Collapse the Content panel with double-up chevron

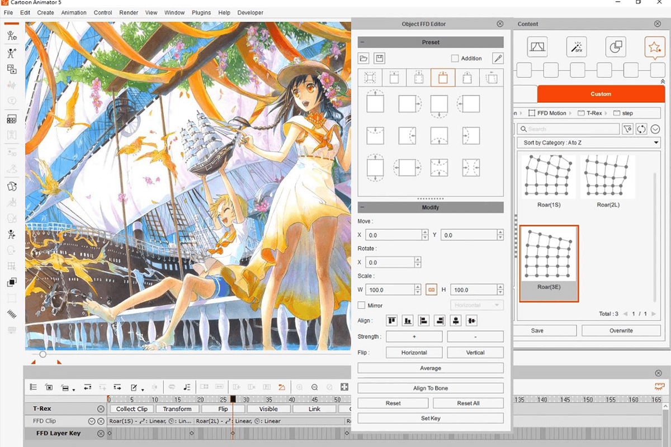pos(662,82)
